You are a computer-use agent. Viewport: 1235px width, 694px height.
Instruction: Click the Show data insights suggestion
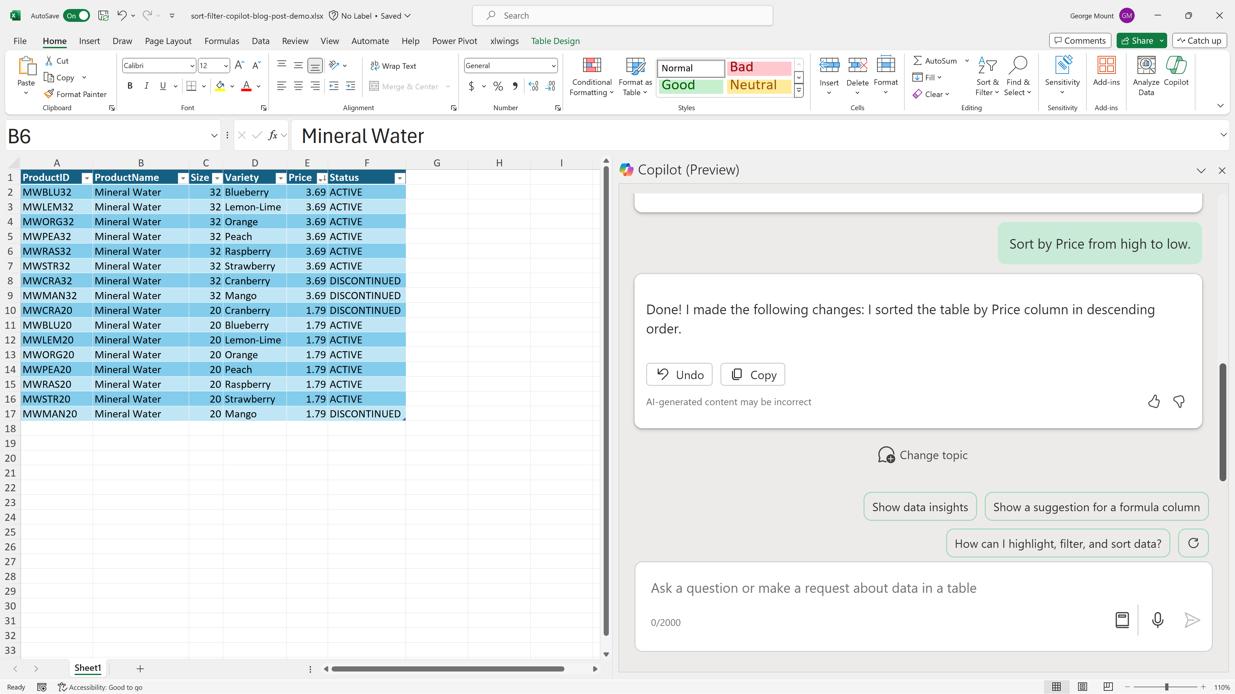point(919,507)
